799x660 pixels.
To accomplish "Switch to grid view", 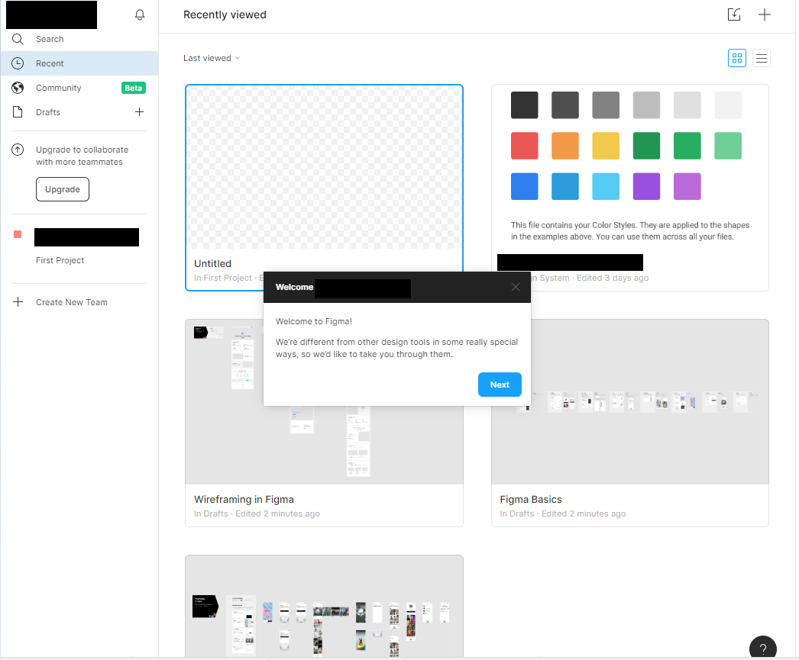I will click(x=737, y=58).
